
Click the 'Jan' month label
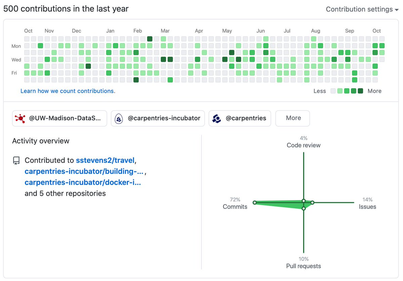tap(110, 31)
